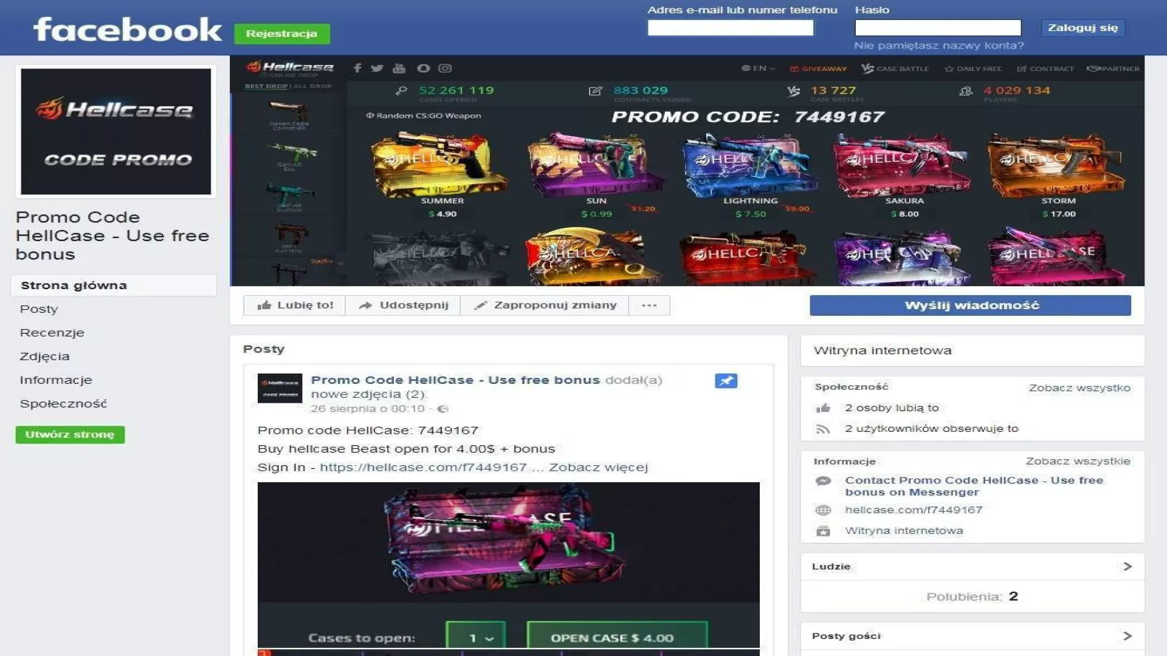
Task: Click the Hellcase Code Promo profile picture
Action: 116,131
